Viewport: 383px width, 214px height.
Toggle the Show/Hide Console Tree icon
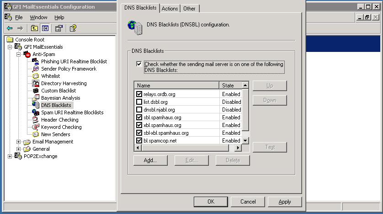[45, 28]
